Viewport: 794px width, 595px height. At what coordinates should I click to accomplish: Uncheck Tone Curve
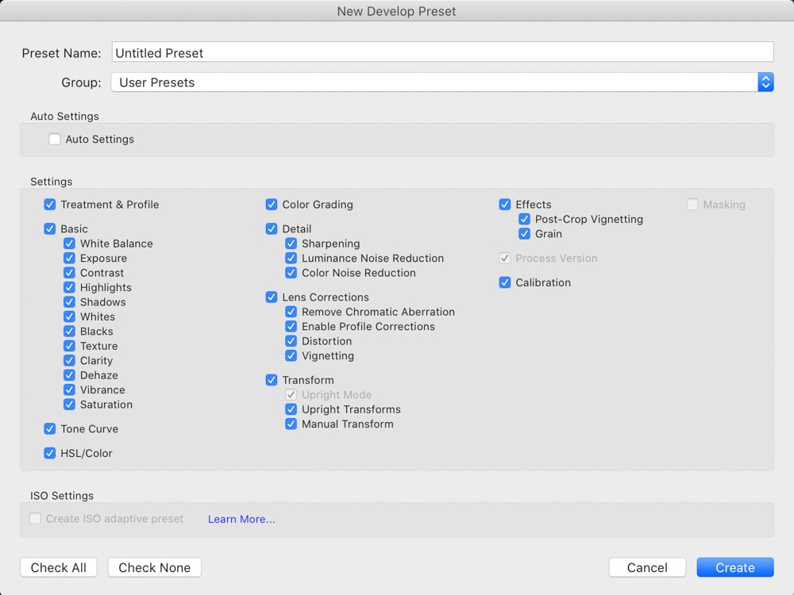[49, 429]
